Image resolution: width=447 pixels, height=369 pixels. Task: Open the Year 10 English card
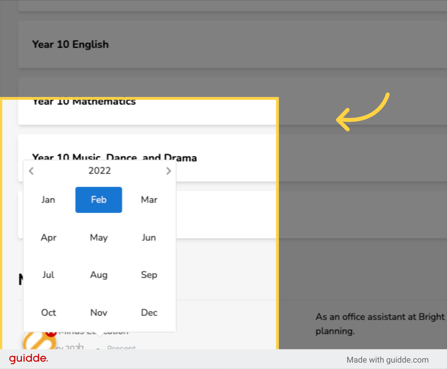click(232, 44)
